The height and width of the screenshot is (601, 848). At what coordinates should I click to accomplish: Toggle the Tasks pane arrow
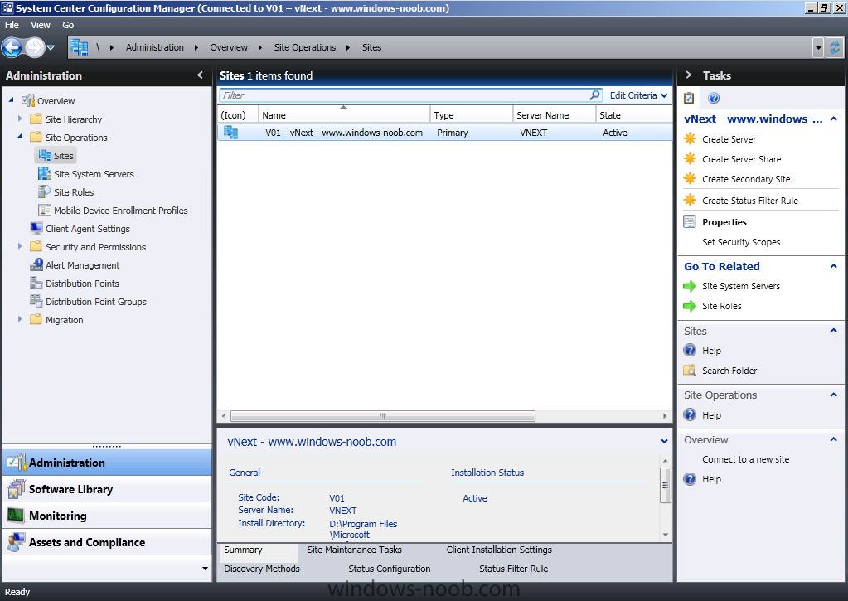(x=689, y=75)
